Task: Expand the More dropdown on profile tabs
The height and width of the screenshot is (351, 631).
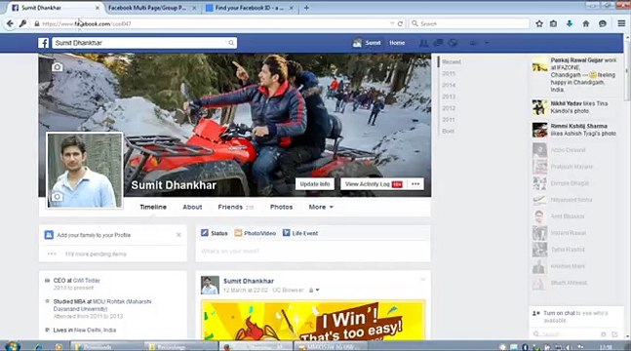Action: point(321,207)
